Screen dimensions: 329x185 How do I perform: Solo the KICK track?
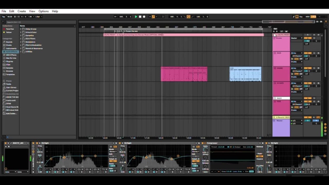(314, 53)
